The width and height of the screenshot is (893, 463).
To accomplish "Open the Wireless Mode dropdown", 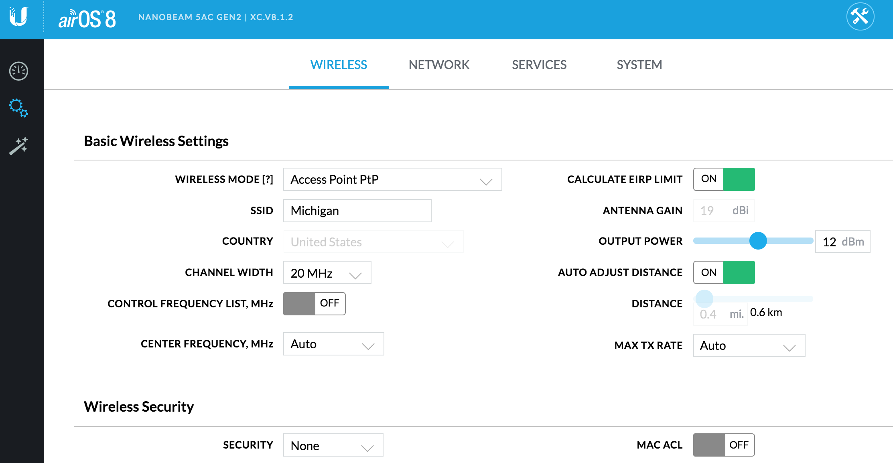I will [x=392, y=179].
